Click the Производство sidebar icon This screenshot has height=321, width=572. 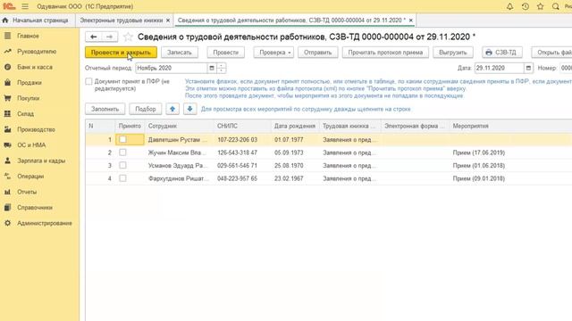point(7,129)
